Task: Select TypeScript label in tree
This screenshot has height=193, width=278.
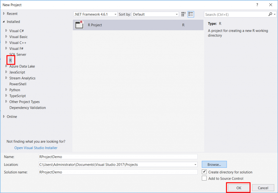Action: (x=18, y=96)
